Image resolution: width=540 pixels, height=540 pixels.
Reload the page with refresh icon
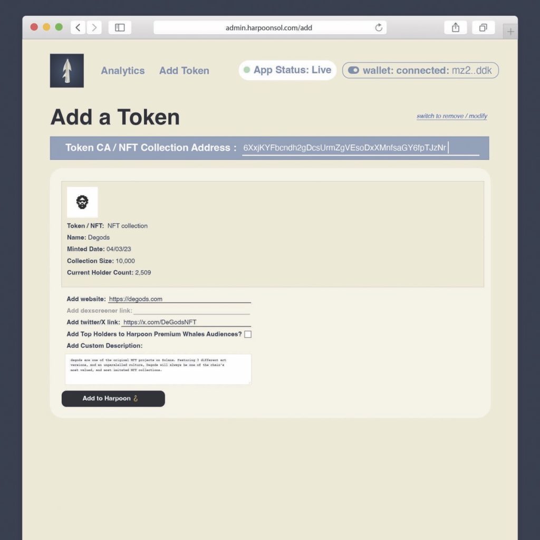[x=378, y=27]
